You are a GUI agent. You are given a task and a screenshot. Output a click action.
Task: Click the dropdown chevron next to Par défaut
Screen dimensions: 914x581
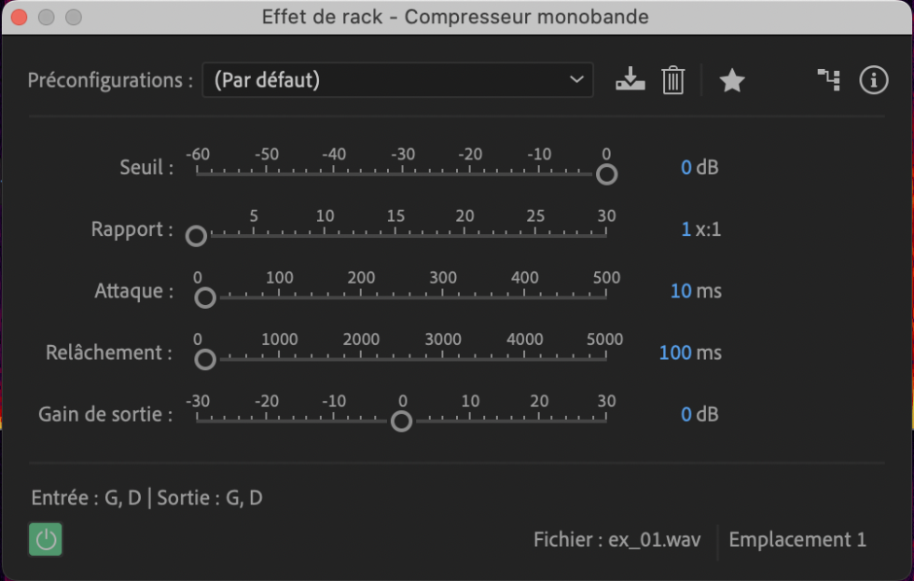pyautogui.click(x=576, y=79)
